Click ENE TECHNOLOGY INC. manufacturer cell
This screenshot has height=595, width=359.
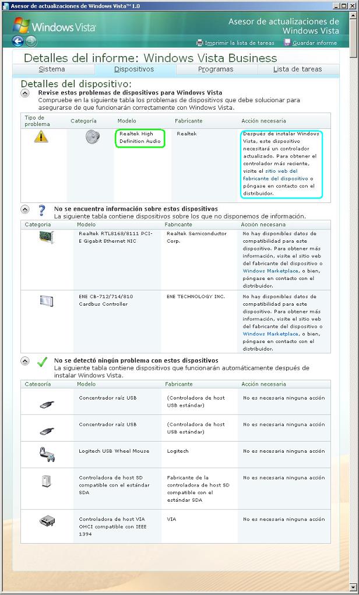[196, 296]
